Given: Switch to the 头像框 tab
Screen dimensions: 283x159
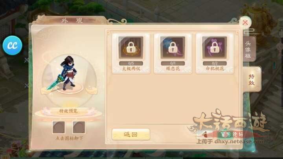Looking at the screenshot, I should pyautogui.click(x=249, y=49).
